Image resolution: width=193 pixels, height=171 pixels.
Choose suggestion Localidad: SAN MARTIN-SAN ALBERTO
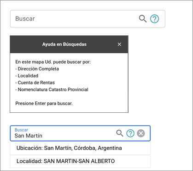tap(80, 161)
